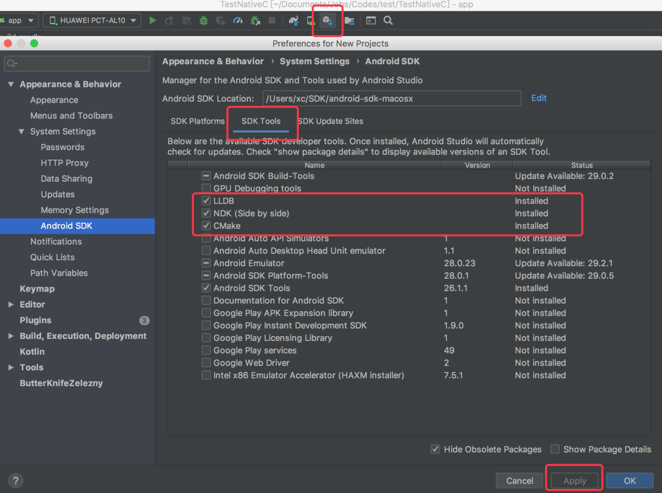Click the OK button
The image size is (662, 493).
click(630, 481)
